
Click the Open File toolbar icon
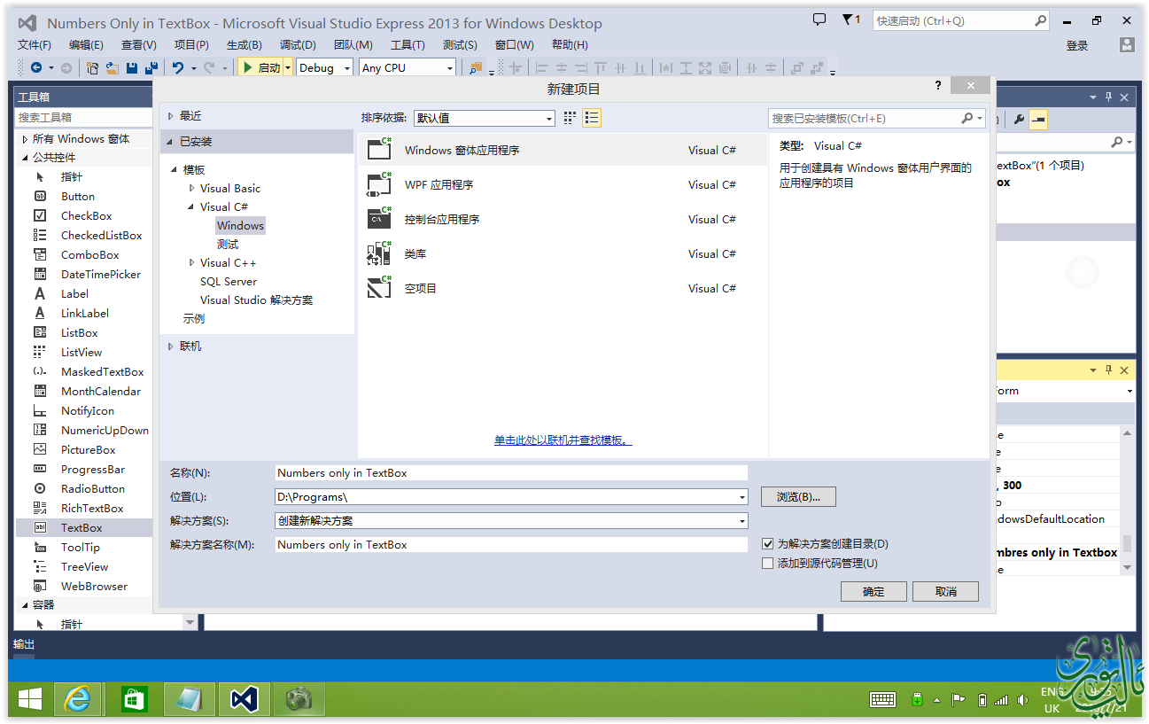[x=113, y=67]
